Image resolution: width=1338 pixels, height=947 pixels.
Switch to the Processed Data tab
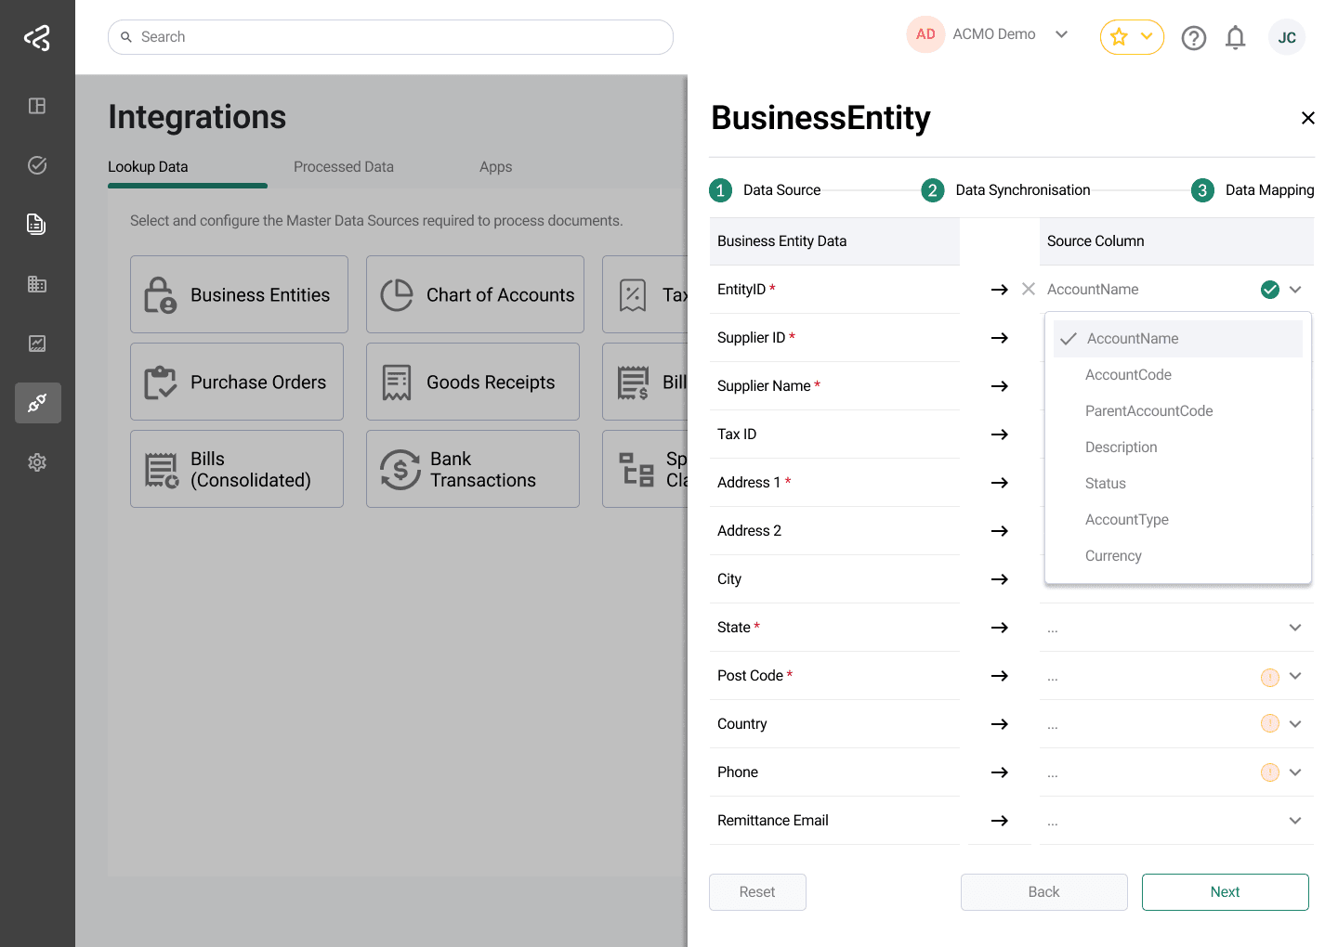point(344,166)
